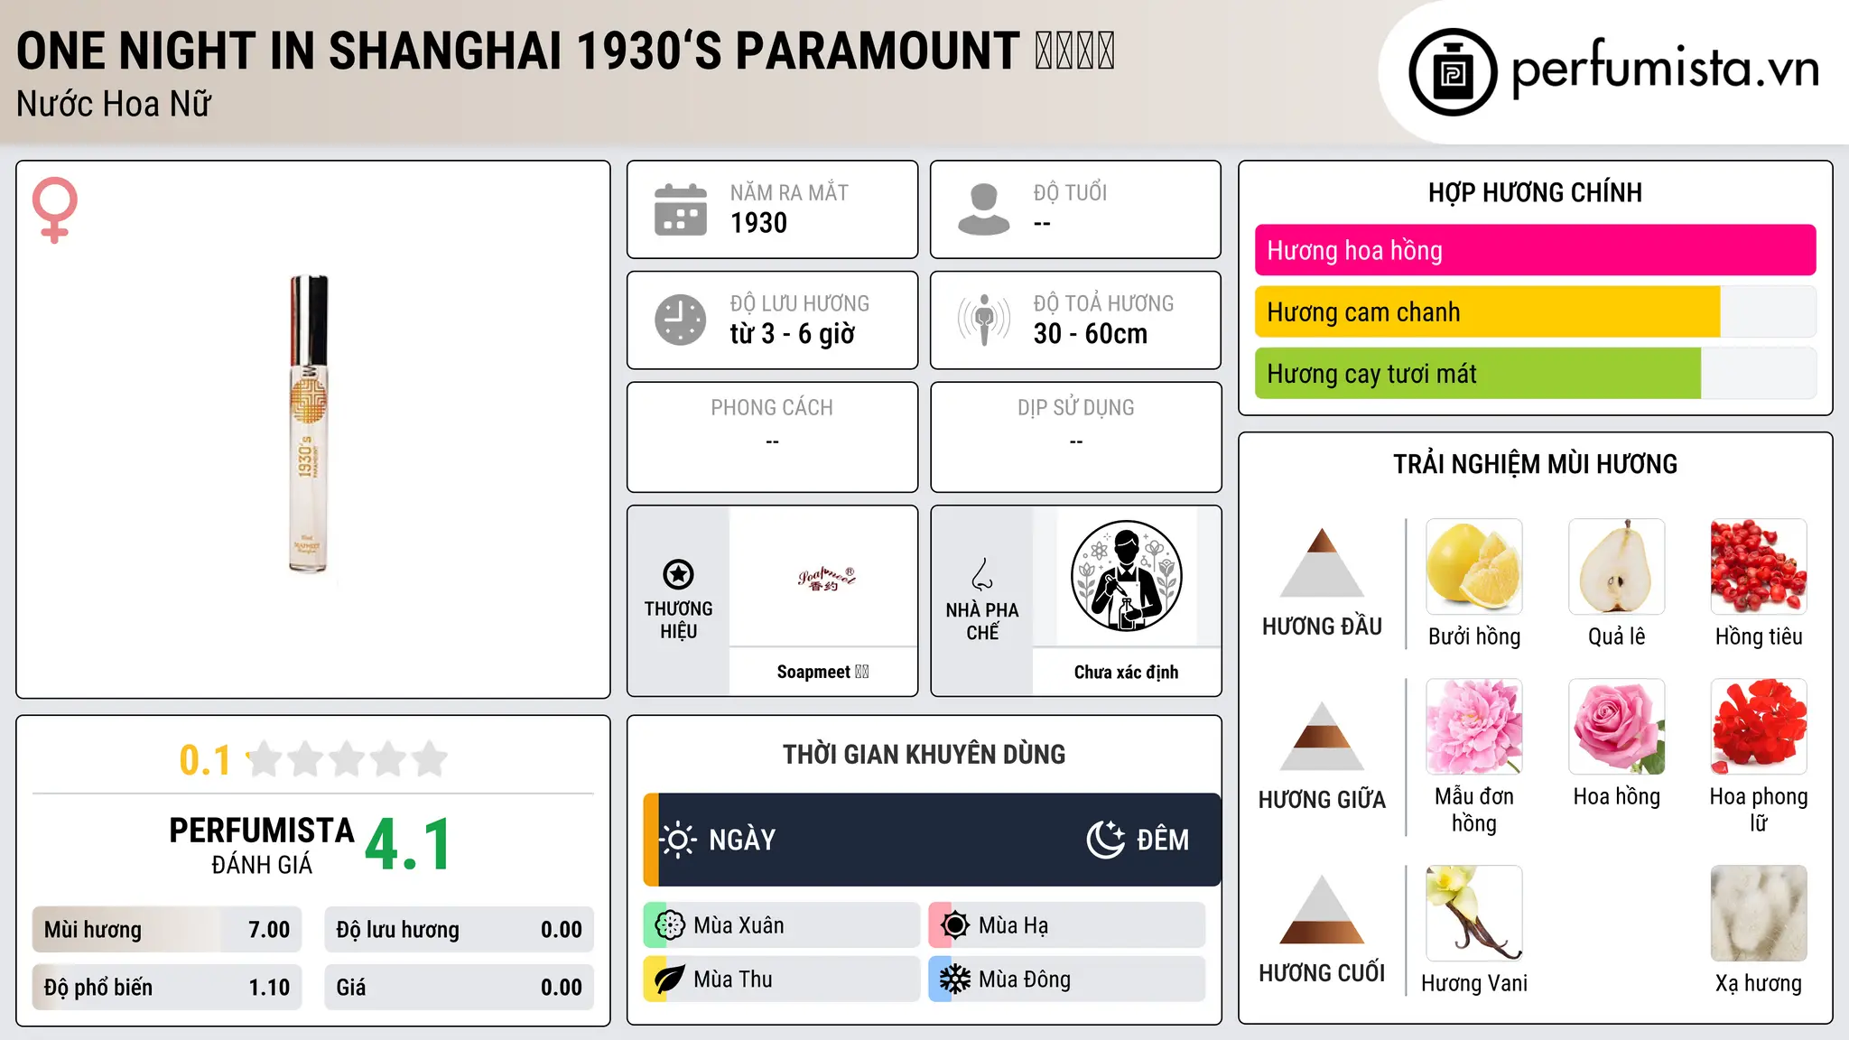The height and width of the screenshot is (1040, 1849).
Task: Click the flower icon for Mùa Xuân
Action: click(x=670, y=925)
